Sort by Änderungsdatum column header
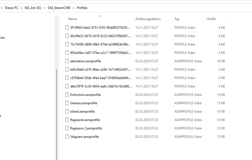Screen dimensions: 252x160 tap(148, 19)
